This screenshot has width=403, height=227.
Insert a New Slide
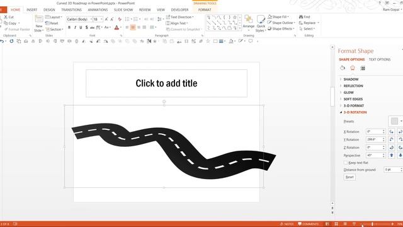pos(39,23)
